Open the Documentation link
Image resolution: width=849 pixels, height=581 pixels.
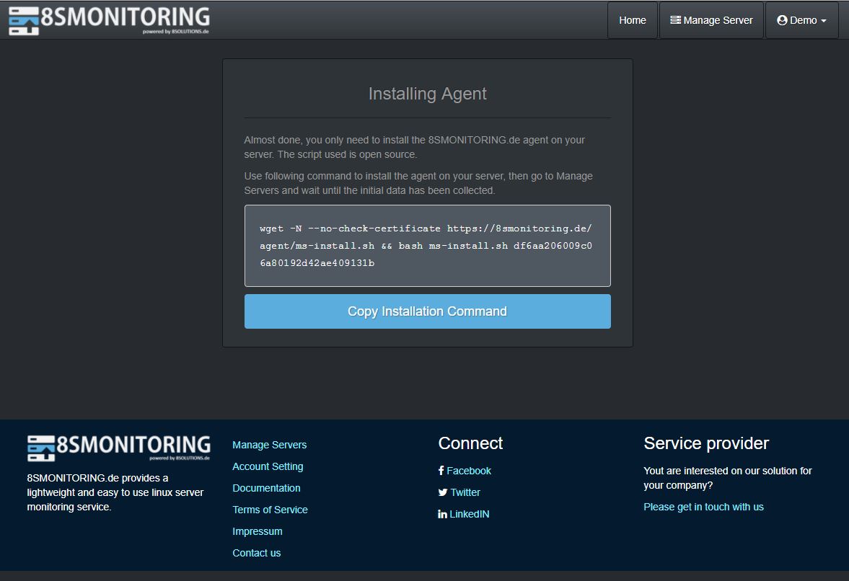pos(266,488)
